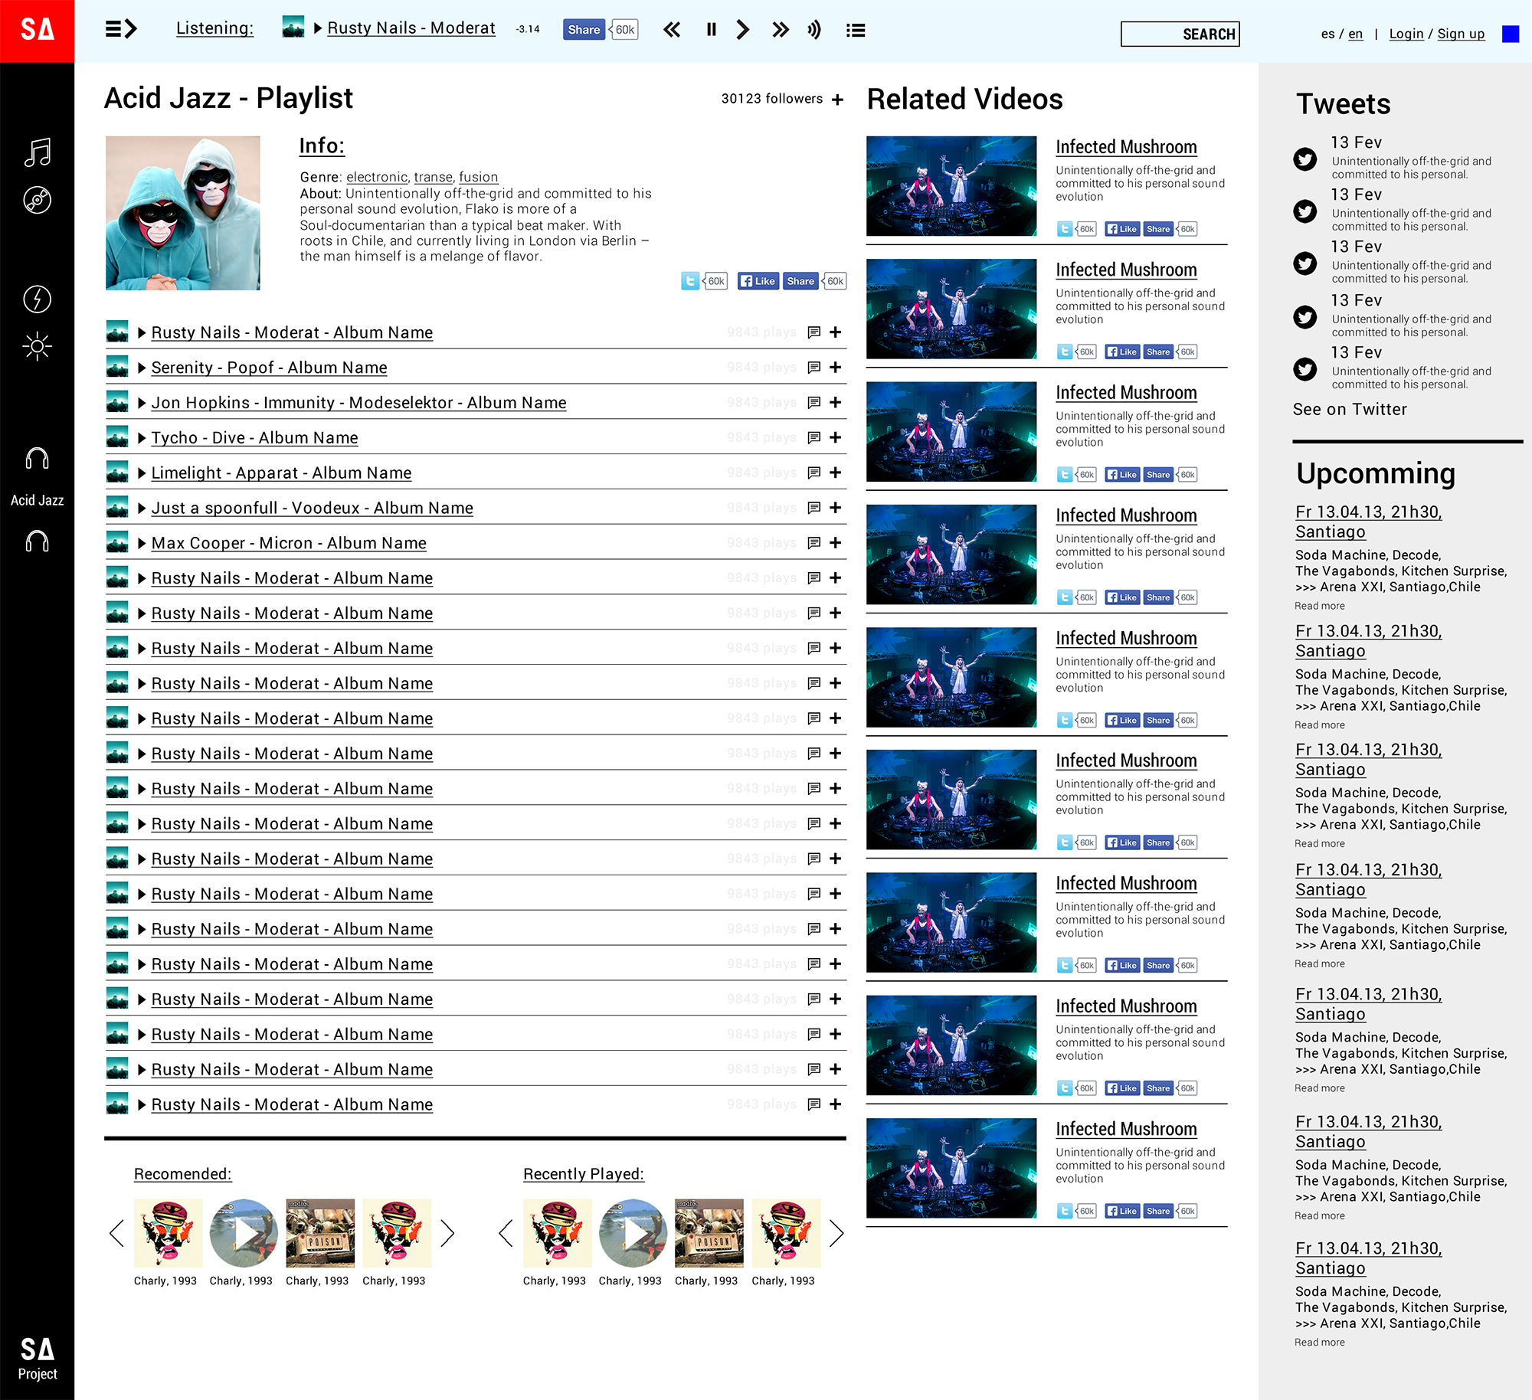Share current track in top bar

click(x=584, y=30)
